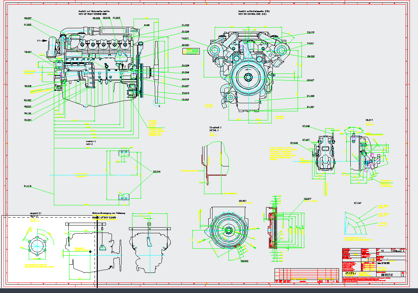Click part label 01.022
This screenshot has width=418, height=293.
click(185, 25)
